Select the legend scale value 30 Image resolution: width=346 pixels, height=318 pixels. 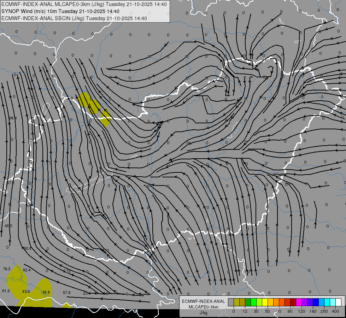click(256, 311)
